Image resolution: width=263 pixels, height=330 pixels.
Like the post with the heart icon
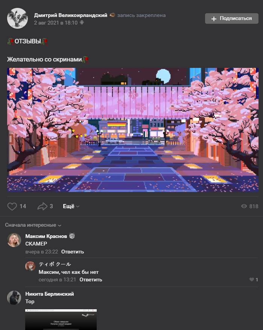[12, 206]
